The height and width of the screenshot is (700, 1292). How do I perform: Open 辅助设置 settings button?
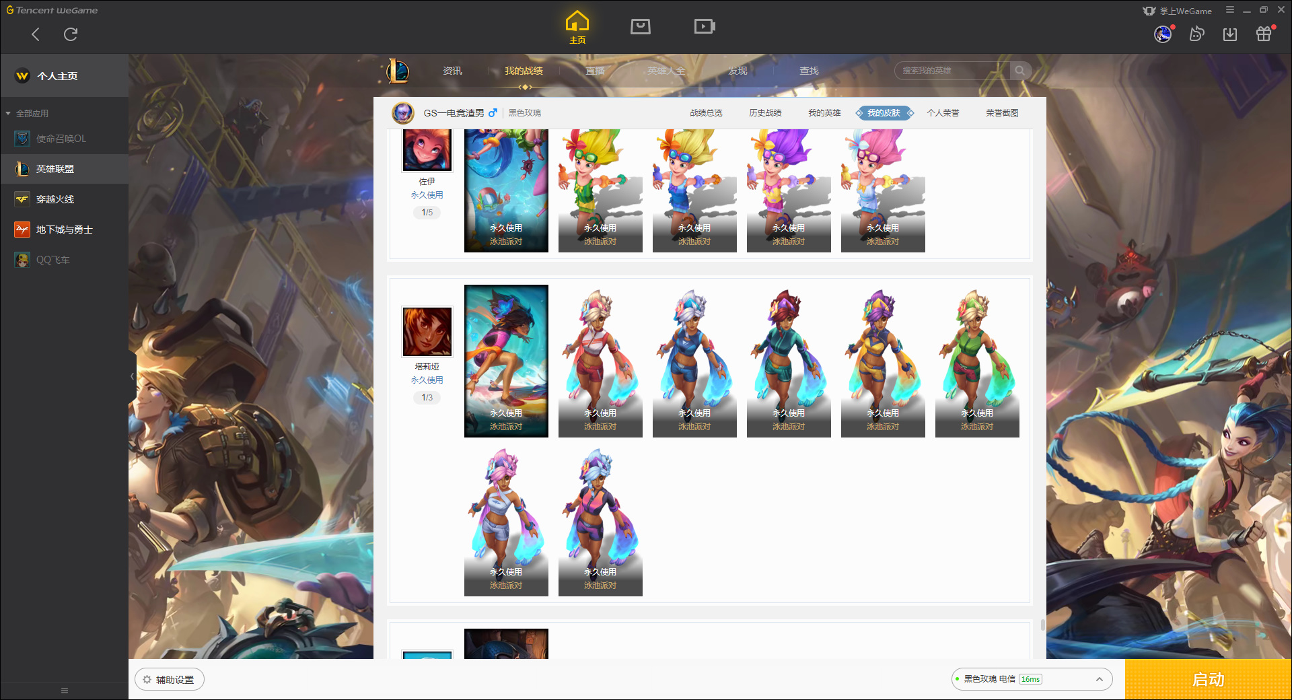coord(170,680)
